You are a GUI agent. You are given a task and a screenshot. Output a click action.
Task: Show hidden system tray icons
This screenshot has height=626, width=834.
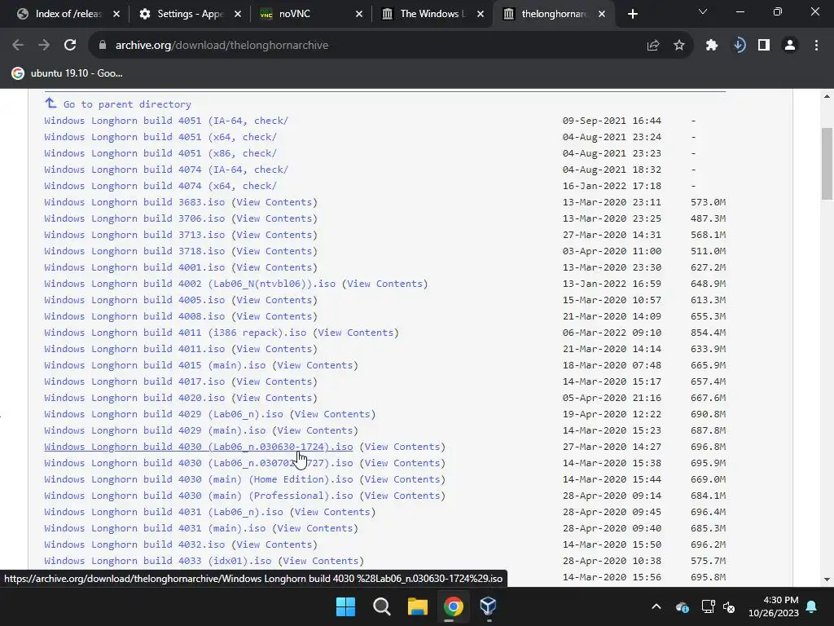656,606
